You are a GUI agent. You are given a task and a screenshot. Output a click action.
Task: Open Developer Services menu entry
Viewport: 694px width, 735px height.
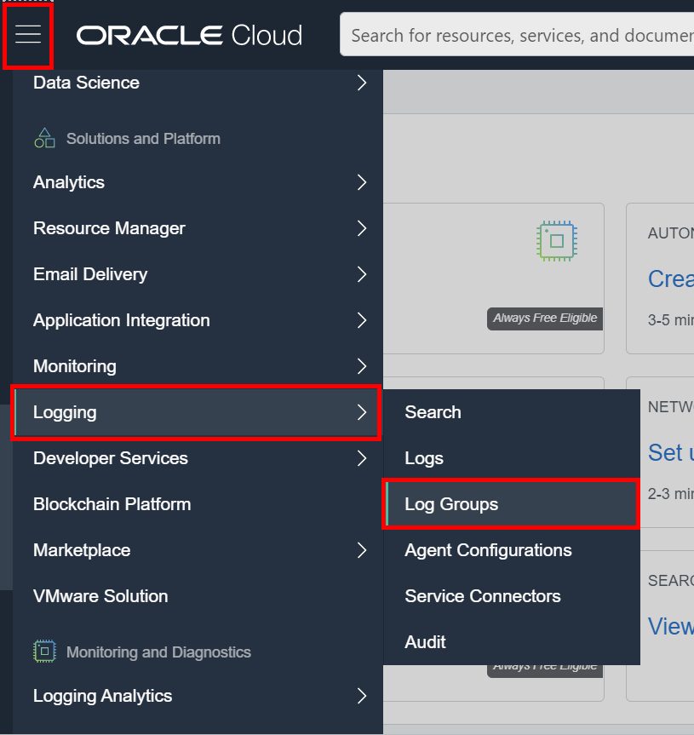111,458
